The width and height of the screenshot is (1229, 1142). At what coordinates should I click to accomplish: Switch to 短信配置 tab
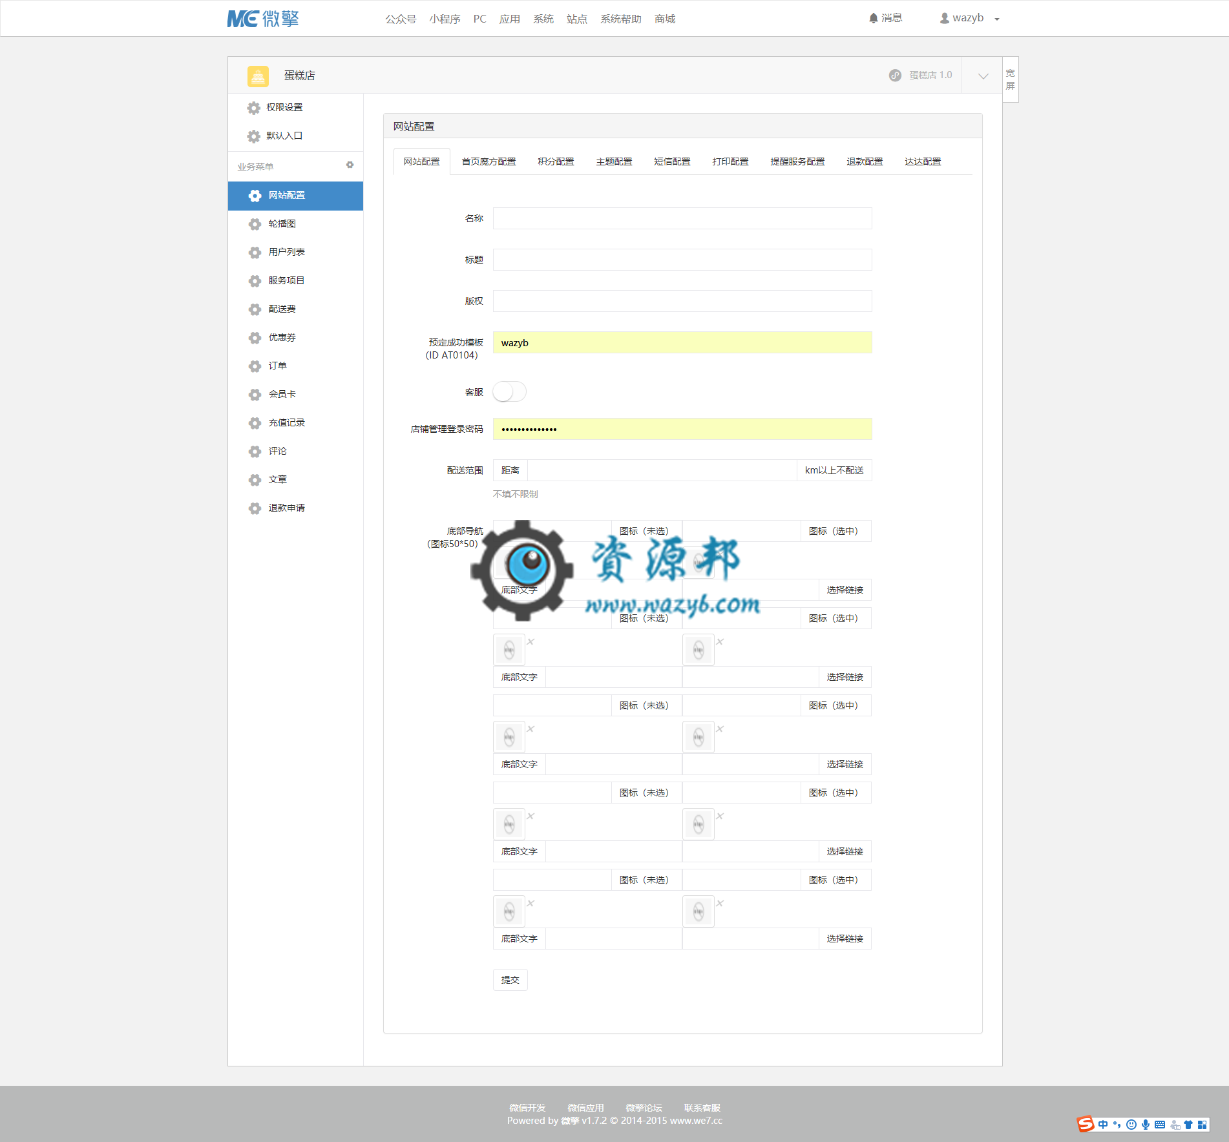coord(672,161)
